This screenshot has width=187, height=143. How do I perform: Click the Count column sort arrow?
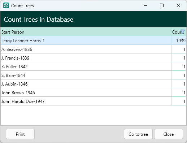click(x=182, y=32)
